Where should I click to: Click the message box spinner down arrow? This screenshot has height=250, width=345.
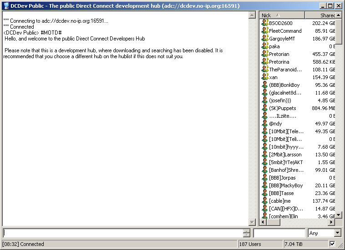247,235
